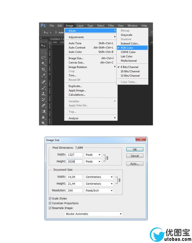The height and width of the screenshot is (243, 192).
Task: Choose Image Size... from the Image menu
Action: pyautogui.click(x=91, y=58)
